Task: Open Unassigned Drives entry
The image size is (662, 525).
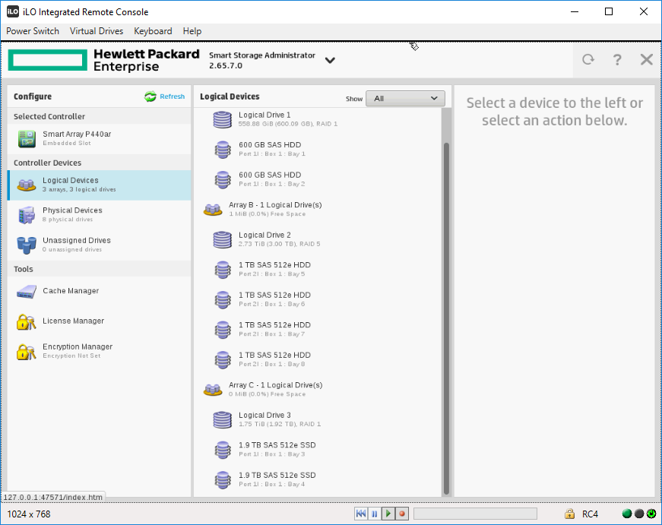Action: pos(100,245)
